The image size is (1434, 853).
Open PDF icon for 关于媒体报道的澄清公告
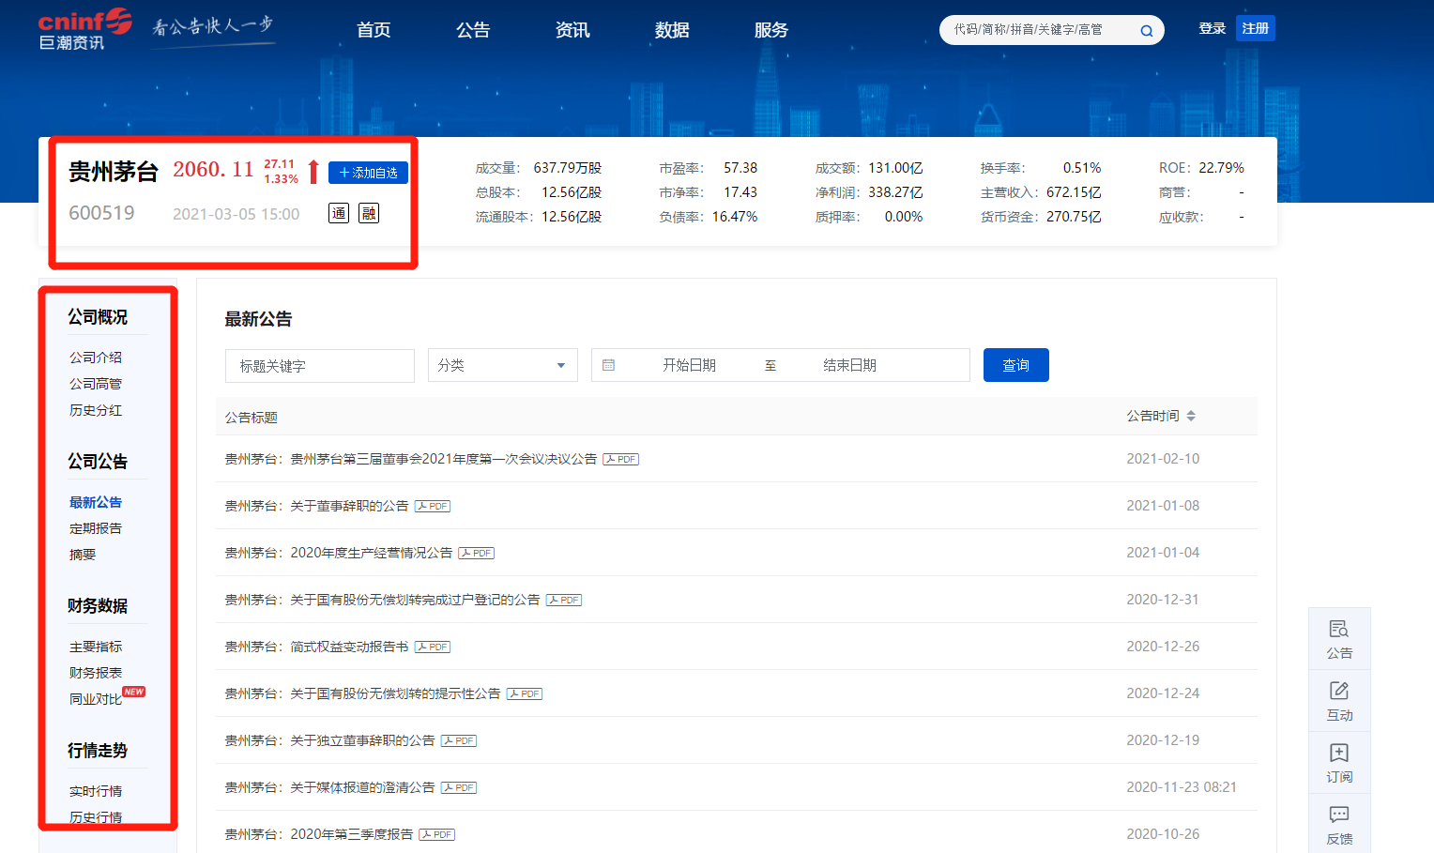[x=459, y=787]
